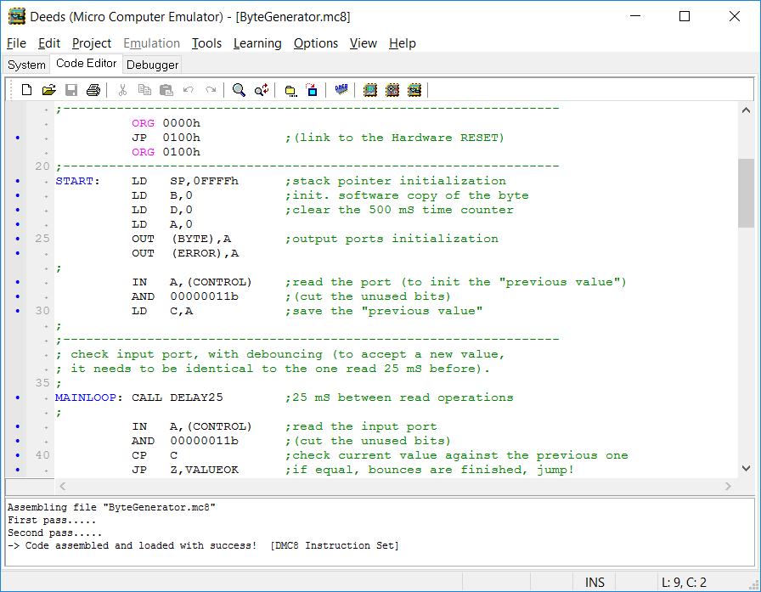Maximize the Deeds window
Screen dimensions: 761x592
coord(685,16)
